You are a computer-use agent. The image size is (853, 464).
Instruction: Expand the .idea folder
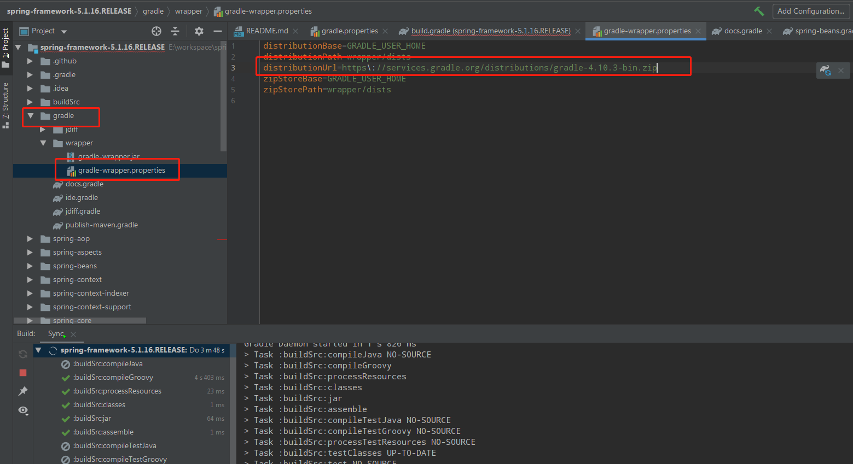tap(30, 89)
